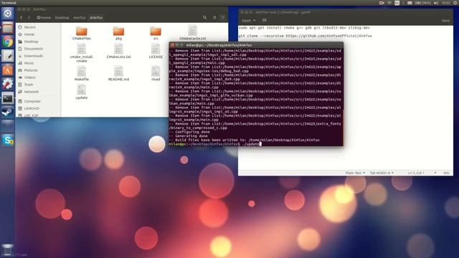The height and width of the screenshot is (258, 459).
Task: Open the battery indicator in top panel
Action: [x=423, y=3]
